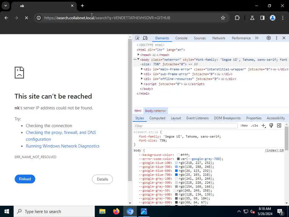Open the tab search dropdown arrow
This screenshot has height=217, width=289.
[x=6, y=6]
